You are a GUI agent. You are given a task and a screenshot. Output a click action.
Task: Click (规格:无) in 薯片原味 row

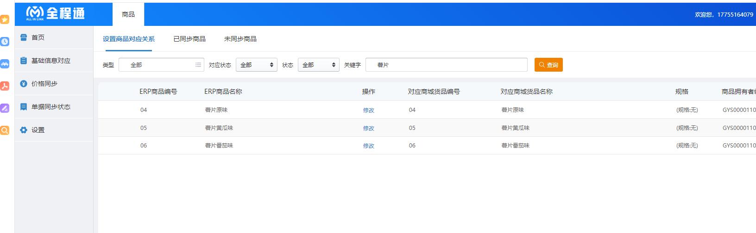tap(687, 110)
